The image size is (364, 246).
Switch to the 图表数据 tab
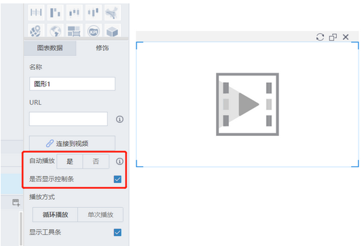click(x=50, y=48)
